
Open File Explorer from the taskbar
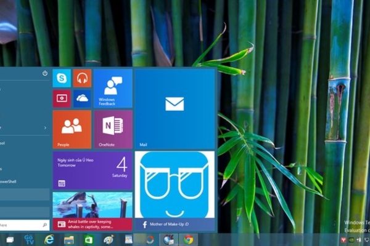coord(69,240)
